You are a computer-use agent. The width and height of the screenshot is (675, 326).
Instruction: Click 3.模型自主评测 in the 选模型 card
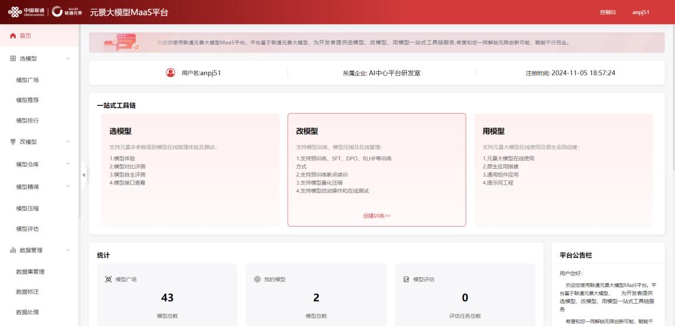[x=128, y=175]
